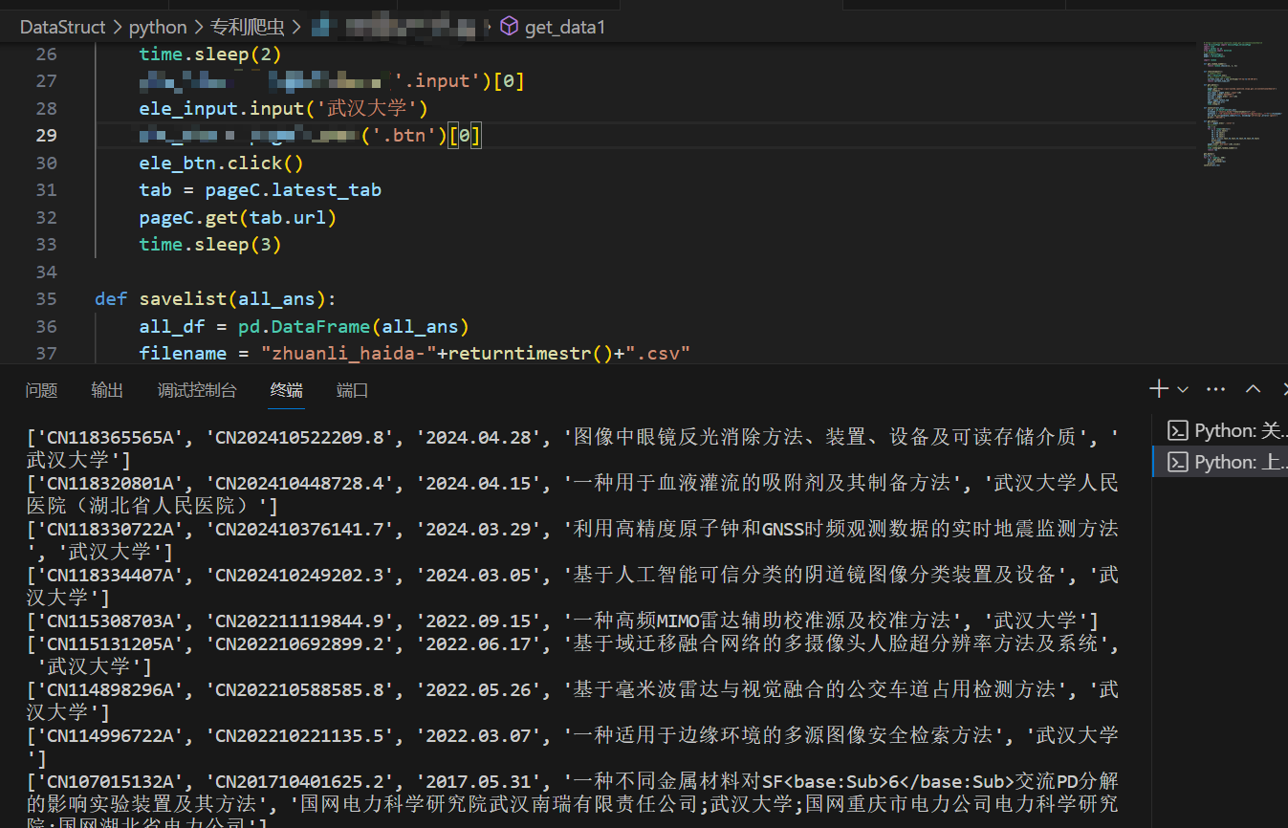Click 'CN118365565A' in the terminal output
The width and height of the screenshot is (1288, 828).
(x=112, y=438)
